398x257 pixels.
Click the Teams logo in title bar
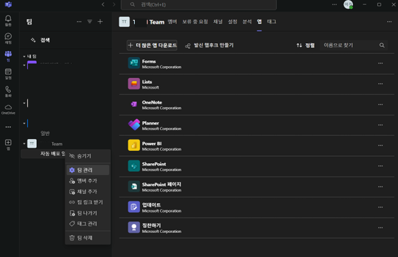click(8, 4)
